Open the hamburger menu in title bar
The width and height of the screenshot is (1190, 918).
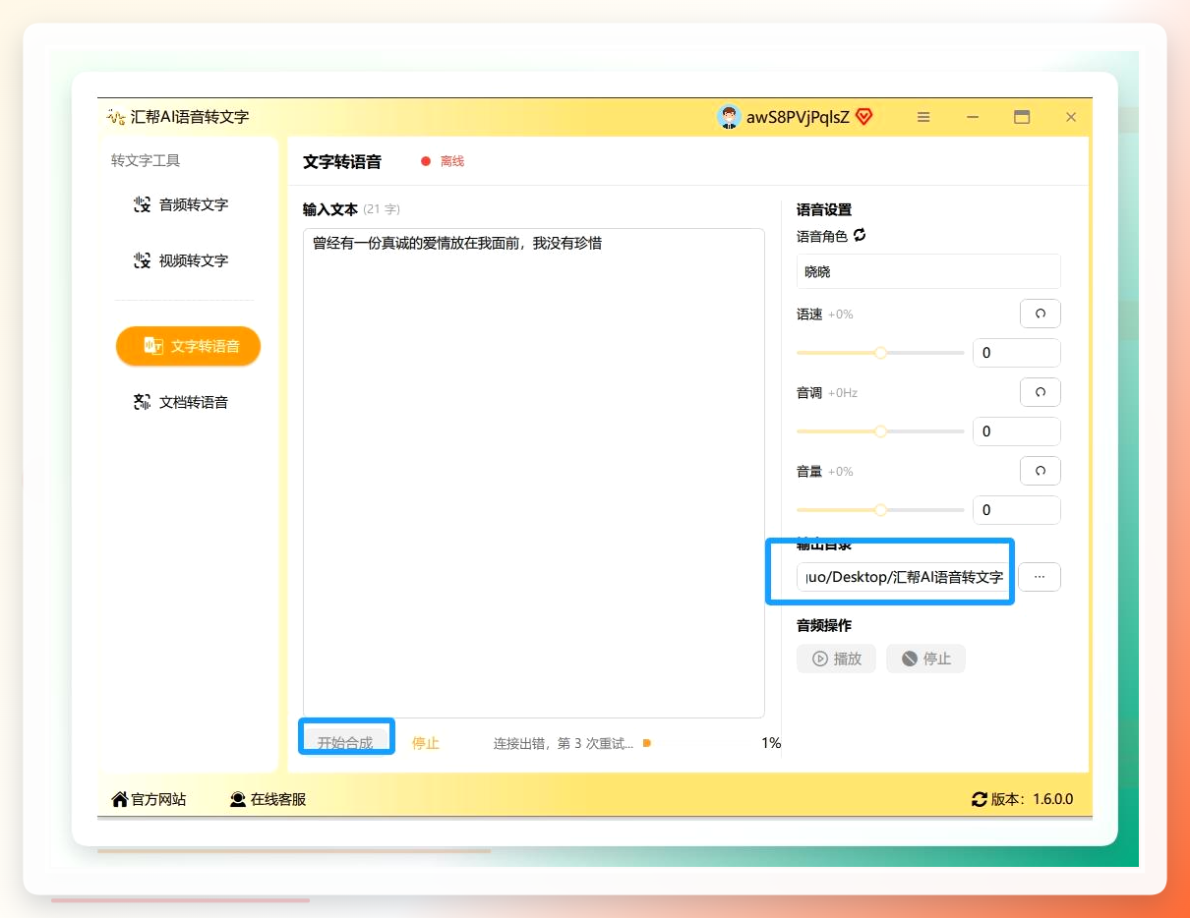pos(923,117)
